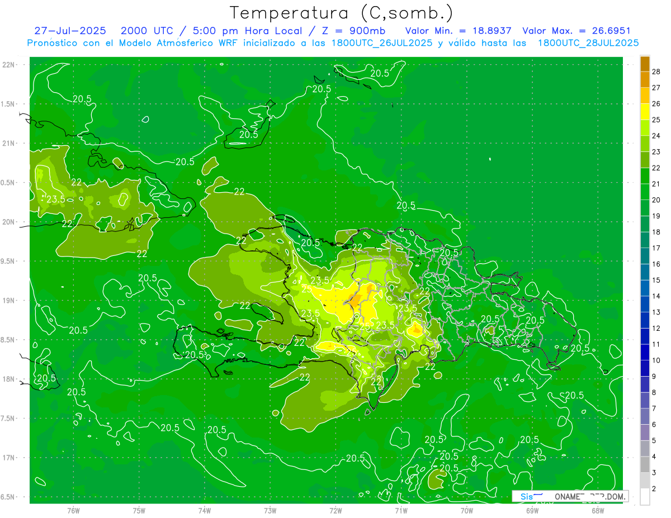
Task: Click the "21N" latitude axis label
Action: click(9, 143)
